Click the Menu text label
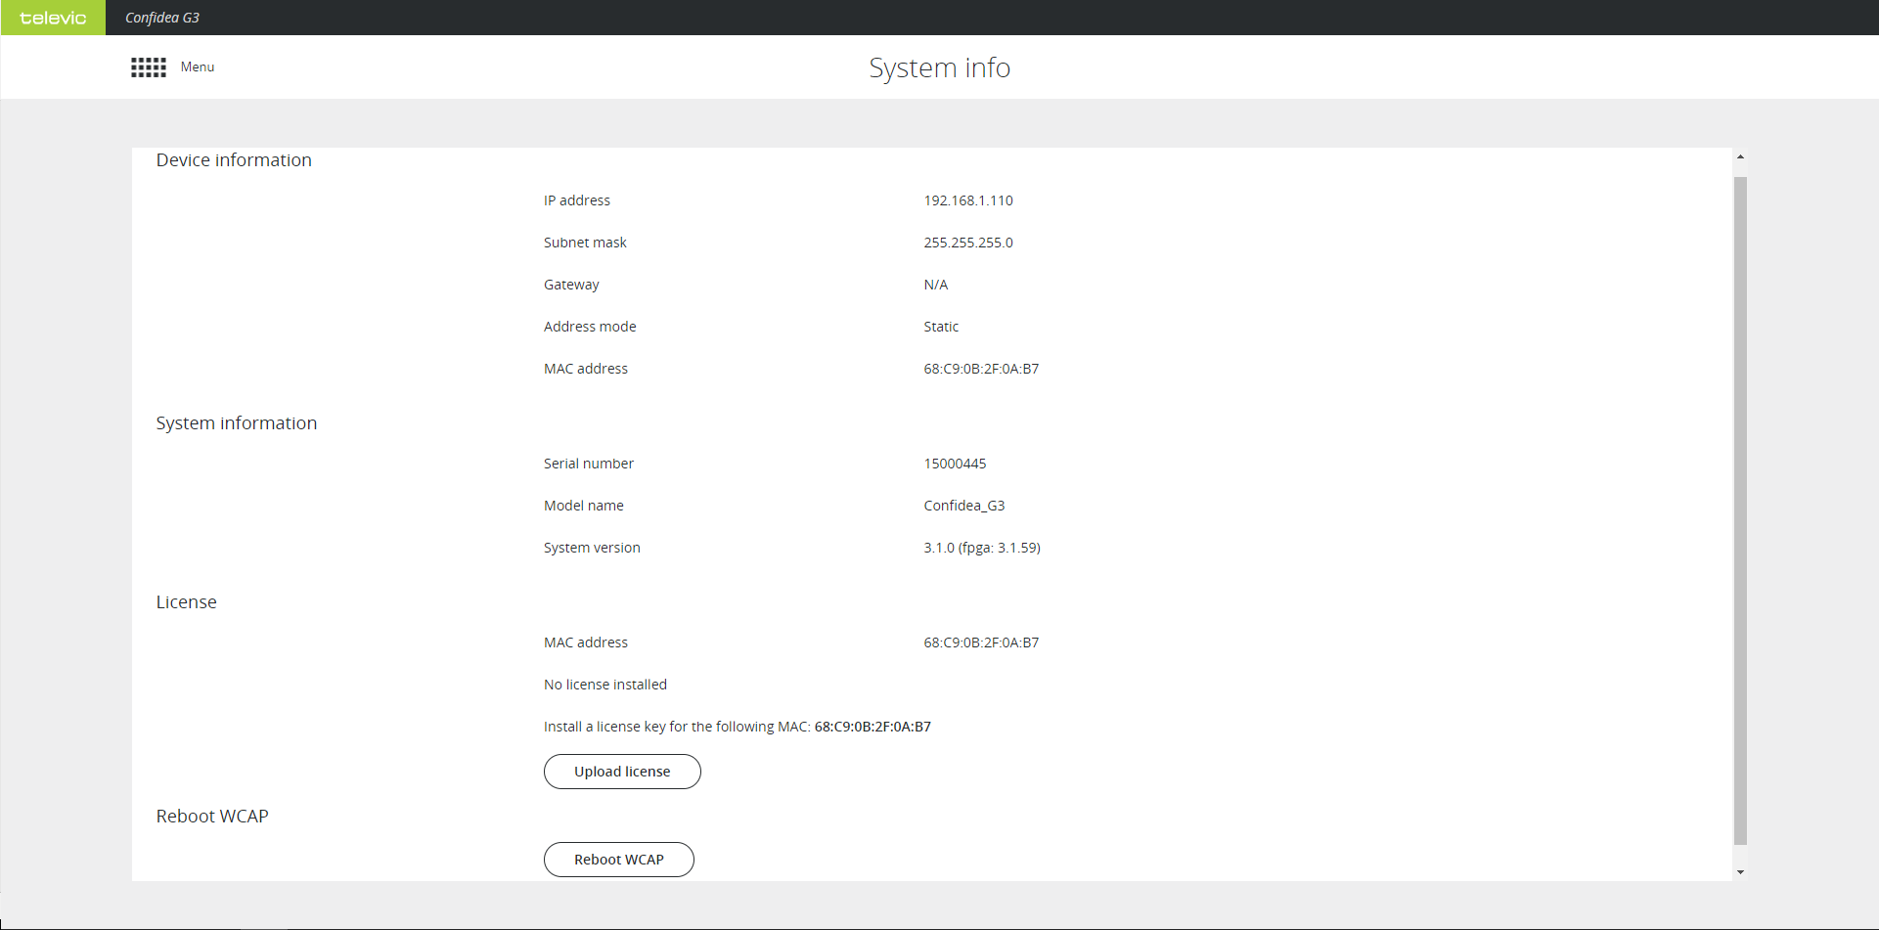Image resolution: width=1879 pixels, height=930 pixels. click(x=198, y=67)
